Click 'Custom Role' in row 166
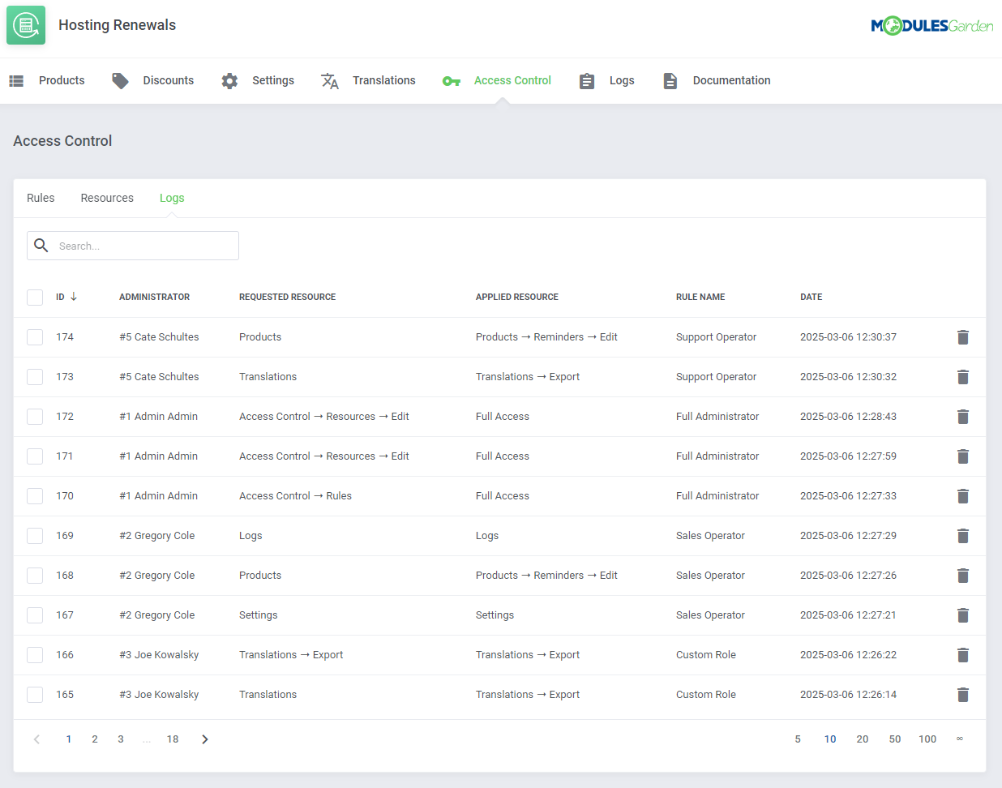The height and width of the screenshot is (788, 1002). click(x=706, y=655)
